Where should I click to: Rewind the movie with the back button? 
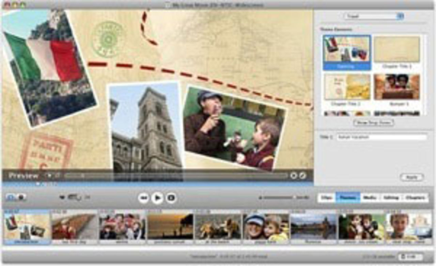(x=143, y=198)
